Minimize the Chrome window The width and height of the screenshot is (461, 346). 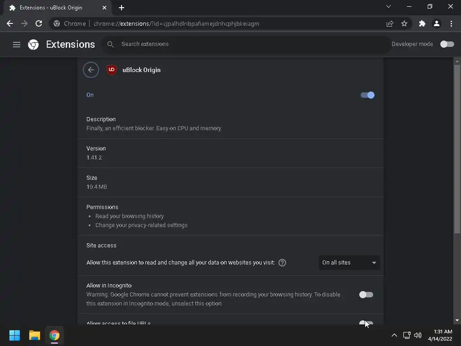409,6
